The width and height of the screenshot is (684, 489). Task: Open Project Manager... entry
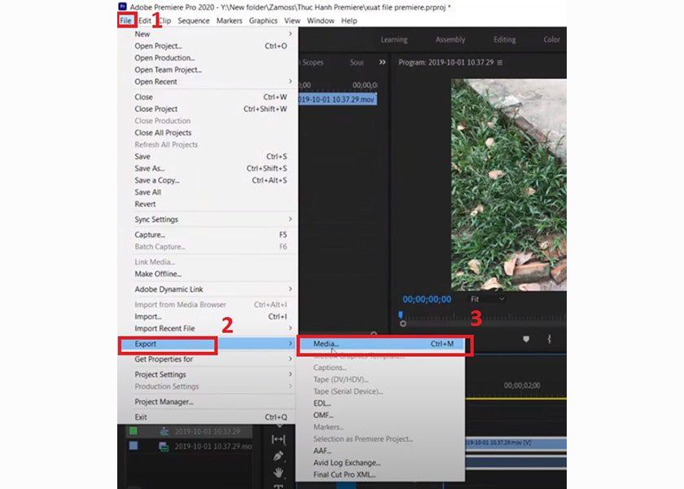click(x=208, y=402)
